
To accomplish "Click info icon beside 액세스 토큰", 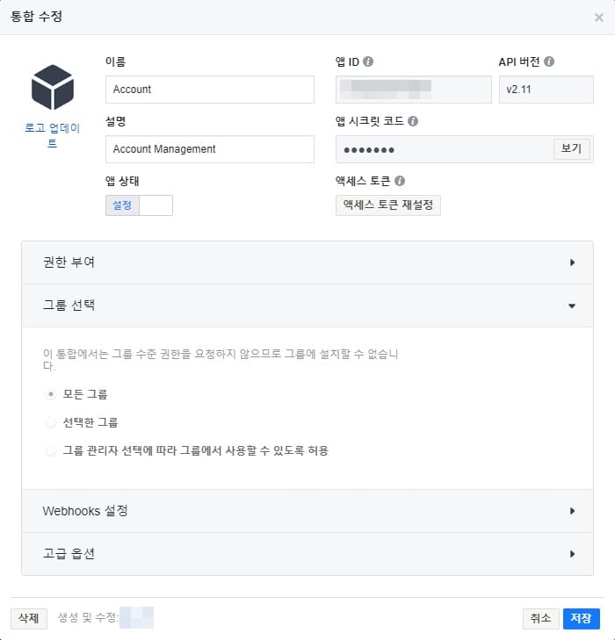I will [x=400, y=181].
